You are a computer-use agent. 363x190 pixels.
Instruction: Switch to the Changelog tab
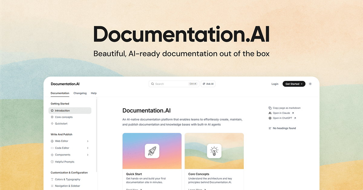pyautogui.click(x=80, y=93)
